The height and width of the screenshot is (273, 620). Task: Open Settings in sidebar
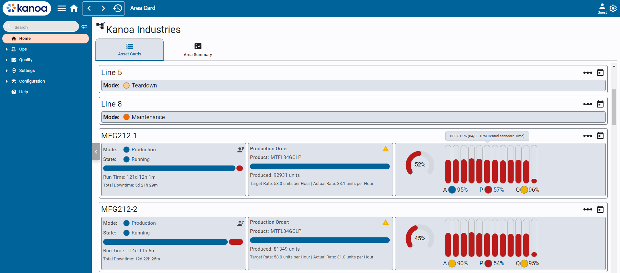click(27, 71)
